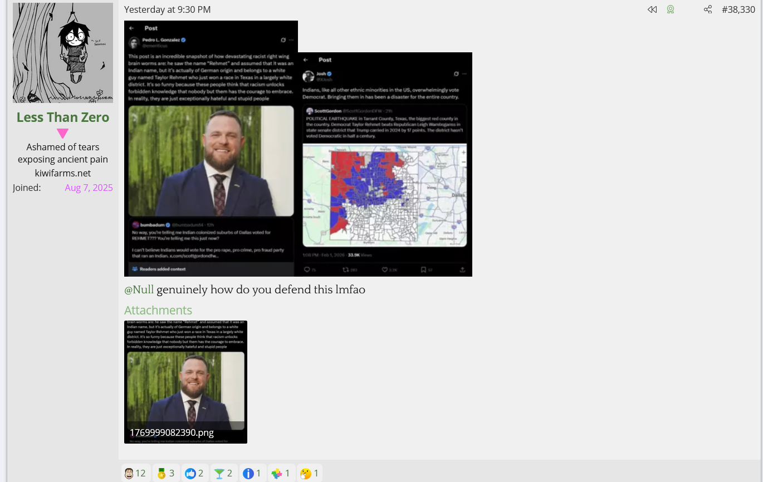The image size is (763, 482).
Task: Click the @Null mention link
Action: click(139, 290)
